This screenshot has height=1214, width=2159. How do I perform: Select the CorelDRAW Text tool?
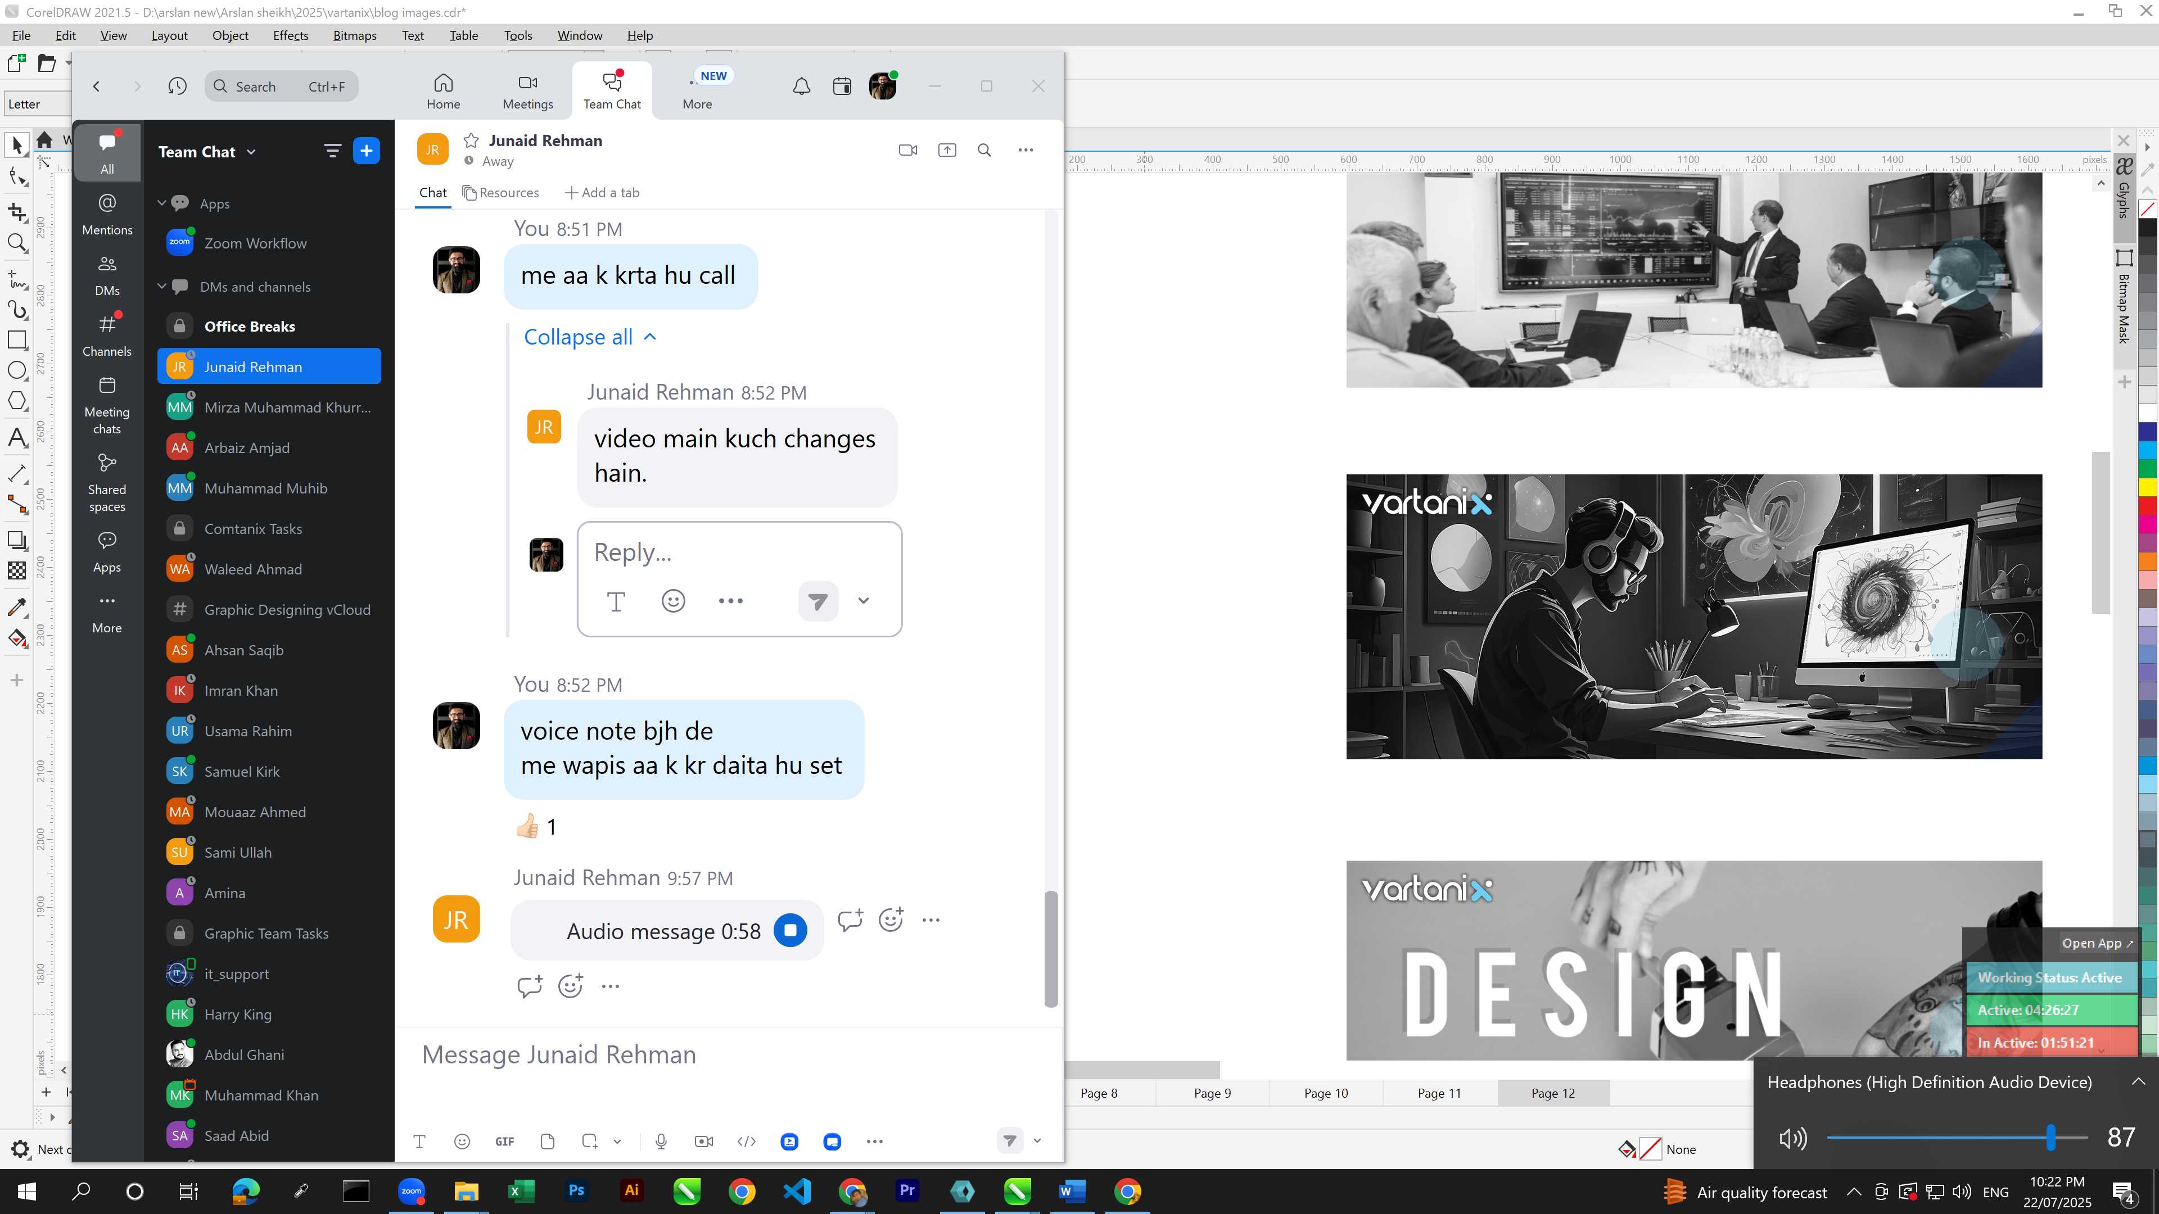click(17, 437)
